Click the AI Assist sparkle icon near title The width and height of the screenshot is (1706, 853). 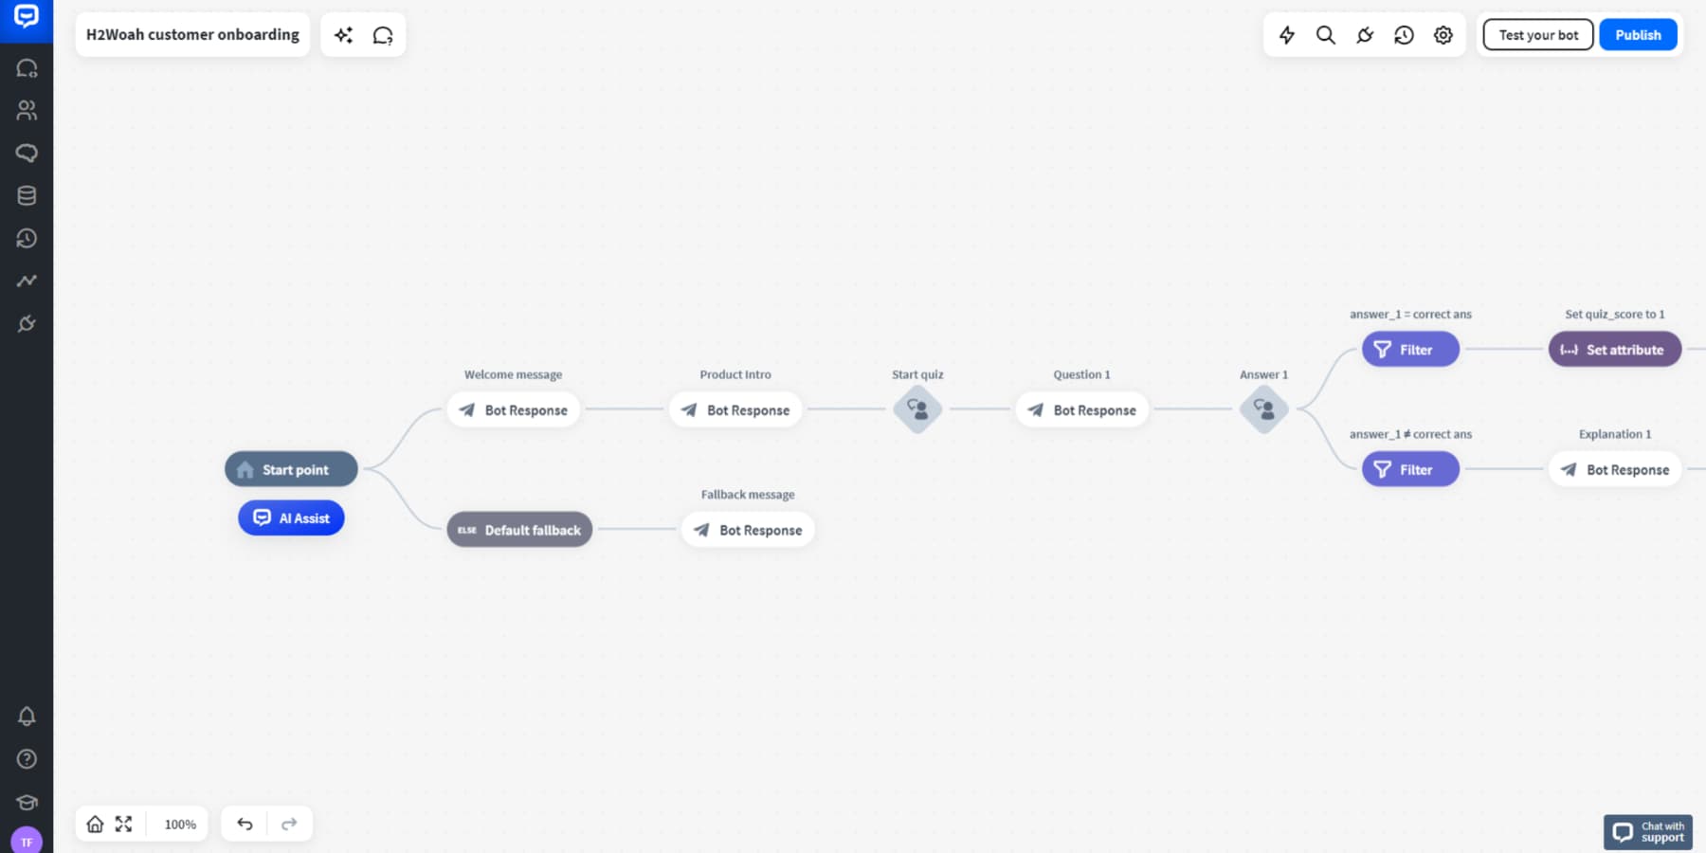343,34
